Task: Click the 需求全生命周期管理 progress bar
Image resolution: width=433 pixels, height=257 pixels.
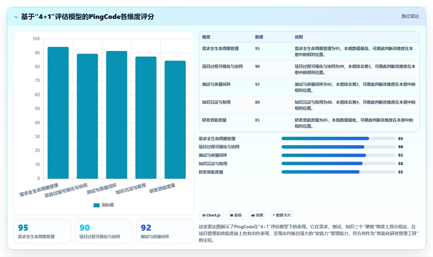Action: pyautogui.click(x=338, y=138)
